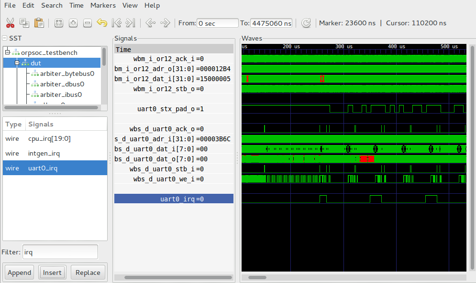Reload the waveform with the circular arrow icon
The height and width of the screenshot is (283, 476).
point(306,22)
